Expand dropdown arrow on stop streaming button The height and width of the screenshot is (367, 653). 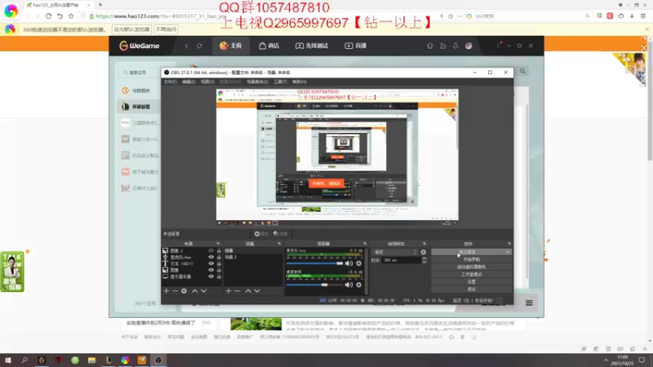tap(508, 252)
